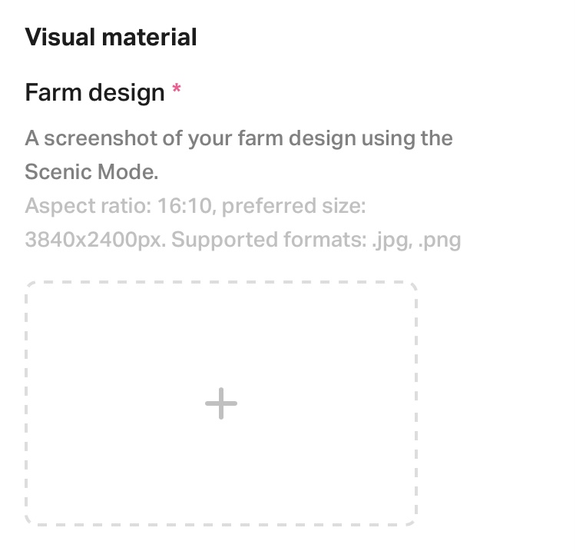Image resolution: width=576 pixels, height=551 pixels.
Task: Click the dashed border of upload box
Action: 220,282
